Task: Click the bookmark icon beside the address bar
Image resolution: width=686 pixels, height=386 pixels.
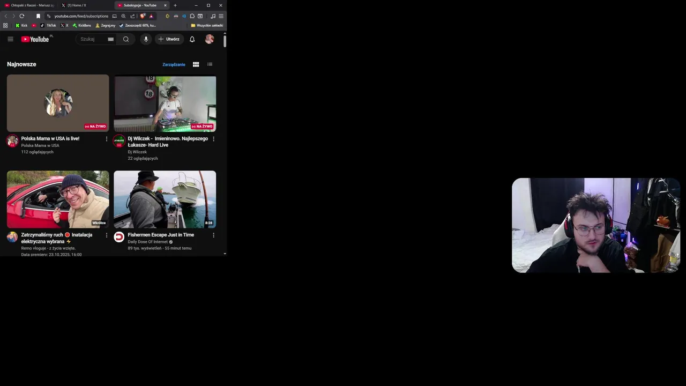Action: click(38, 16)
